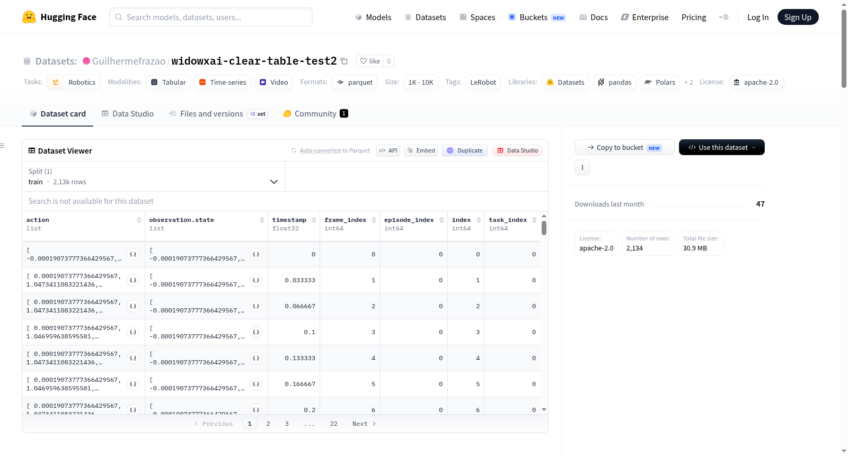Sort by the task_index column arrows
This screenshot has height=456, width=848.
click(x=534, y=220)
